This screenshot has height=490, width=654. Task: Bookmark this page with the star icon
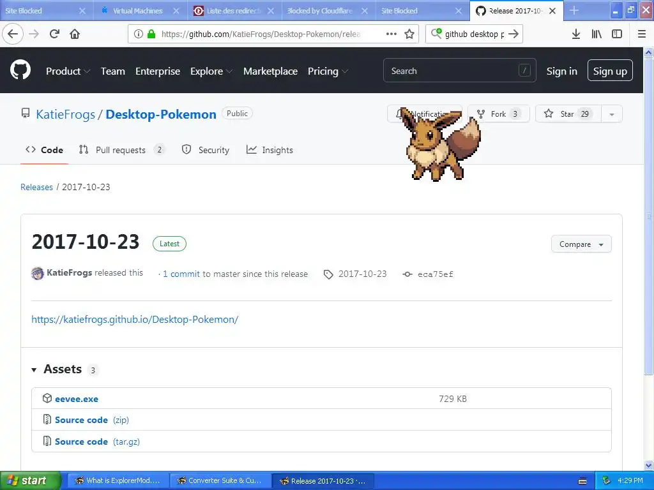[x=409, y=34]
